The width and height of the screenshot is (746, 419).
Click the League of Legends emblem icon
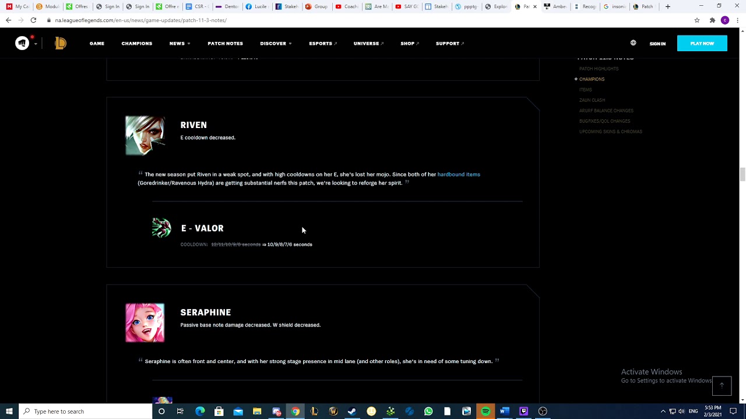click(x=61, y=43)
